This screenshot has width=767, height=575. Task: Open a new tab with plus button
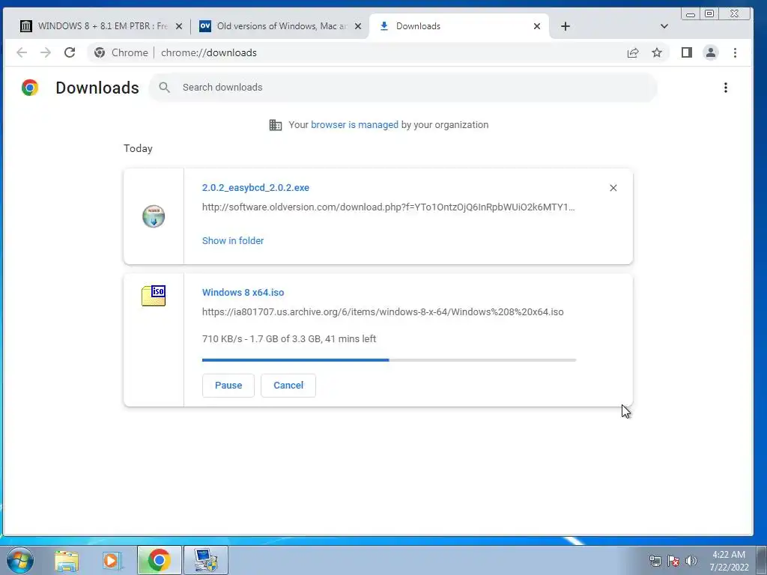click(566, 26)
